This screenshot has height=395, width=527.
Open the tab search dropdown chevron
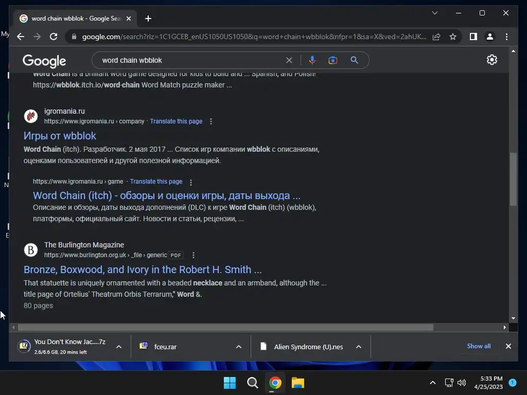pos(434,13)
